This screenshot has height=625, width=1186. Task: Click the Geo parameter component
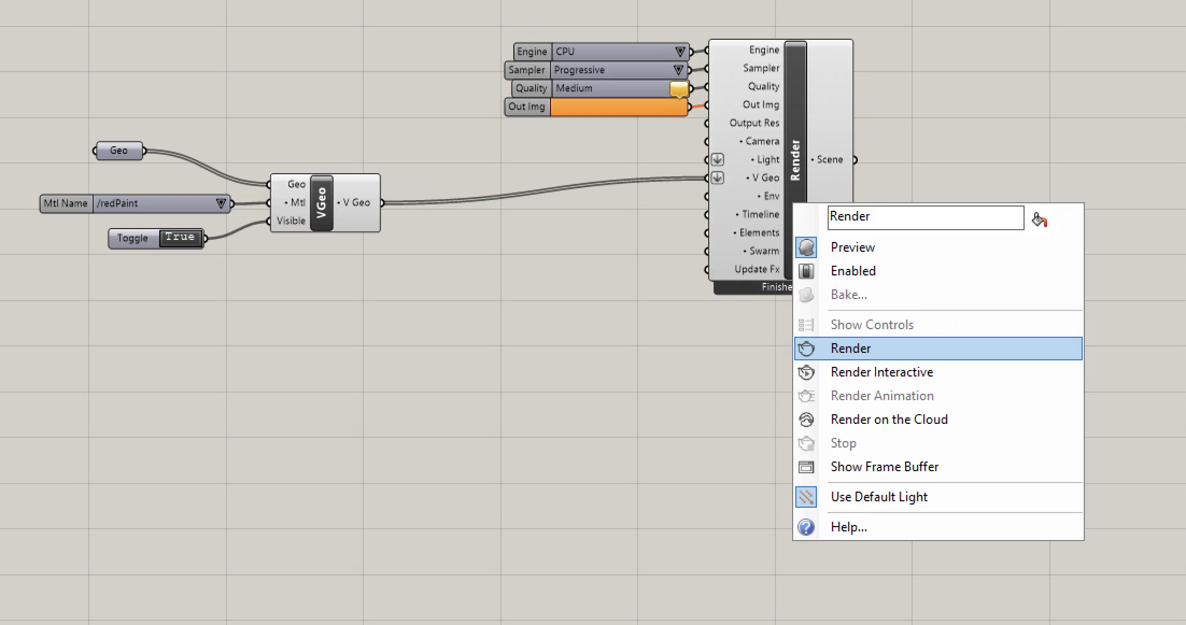point(119,151)
